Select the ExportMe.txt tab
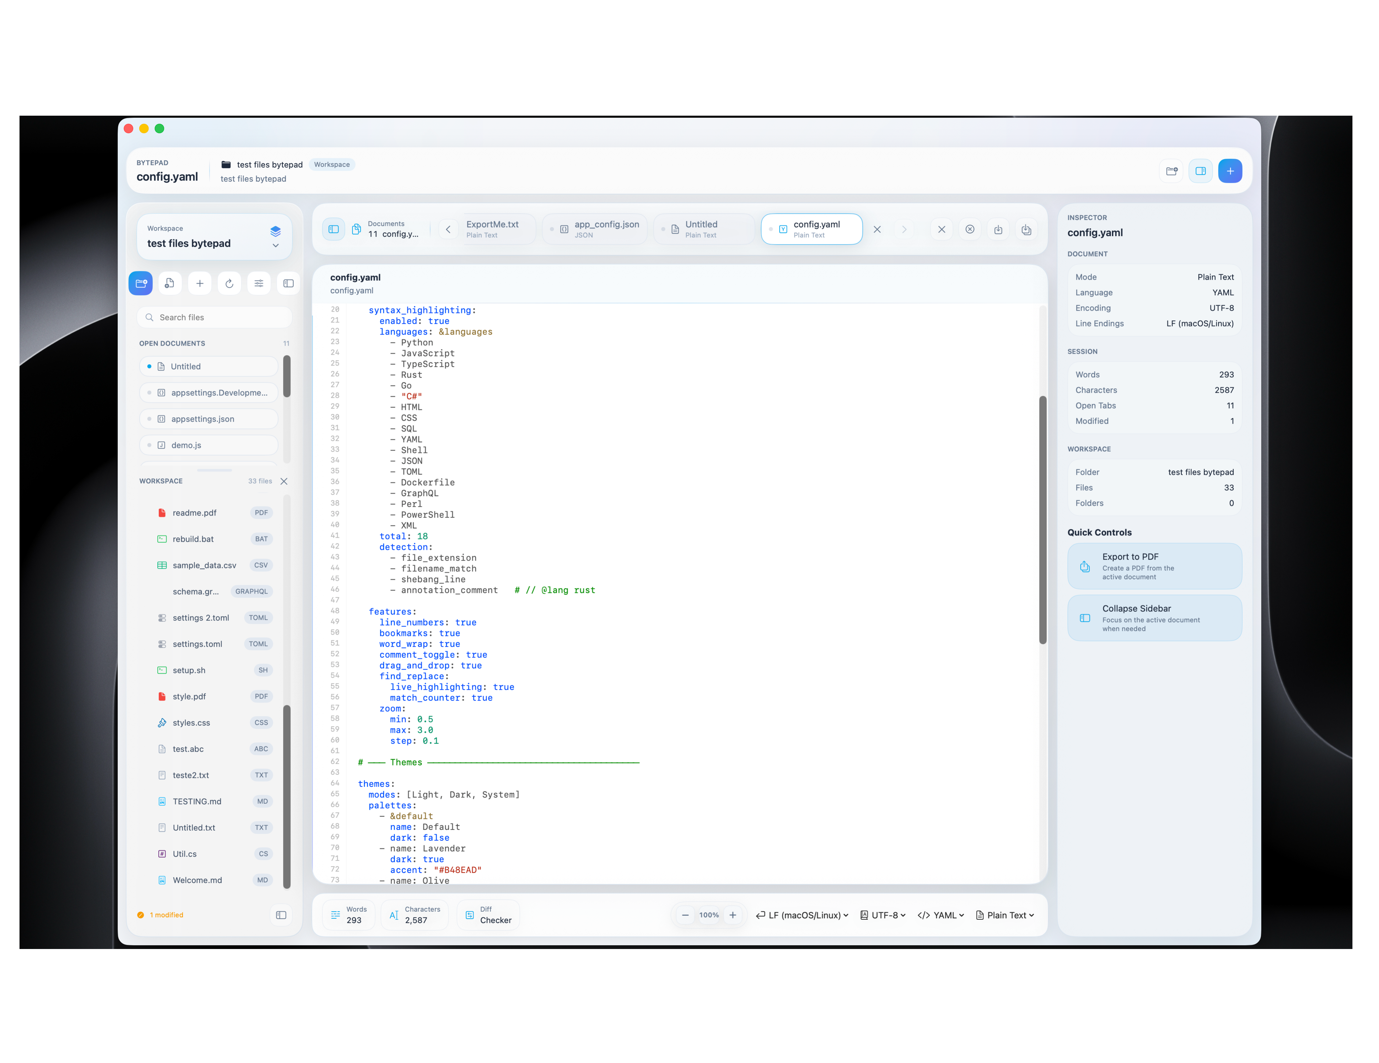 pos(493,229)
